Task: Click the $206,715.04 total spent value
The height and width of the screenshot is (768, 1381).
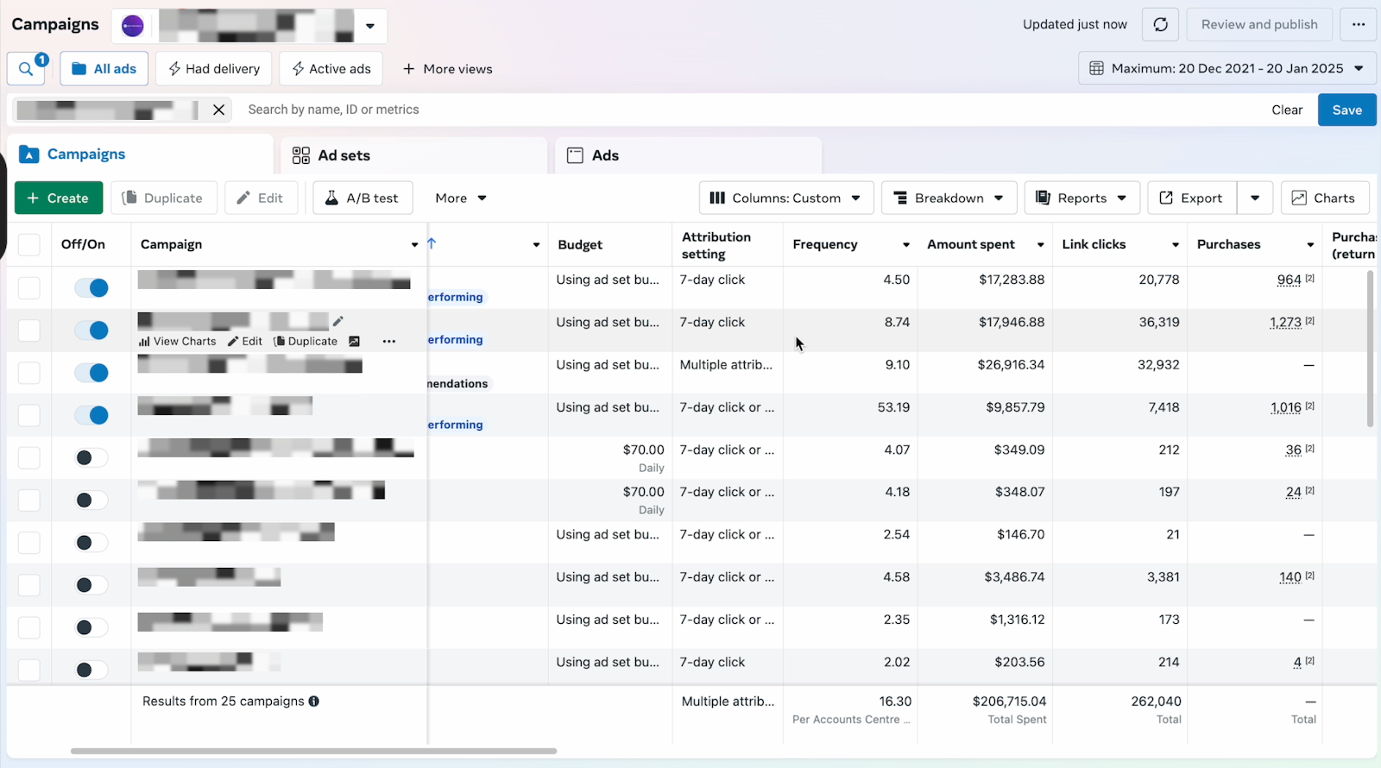Action: pyautogui.click(x=1009, y=701)
